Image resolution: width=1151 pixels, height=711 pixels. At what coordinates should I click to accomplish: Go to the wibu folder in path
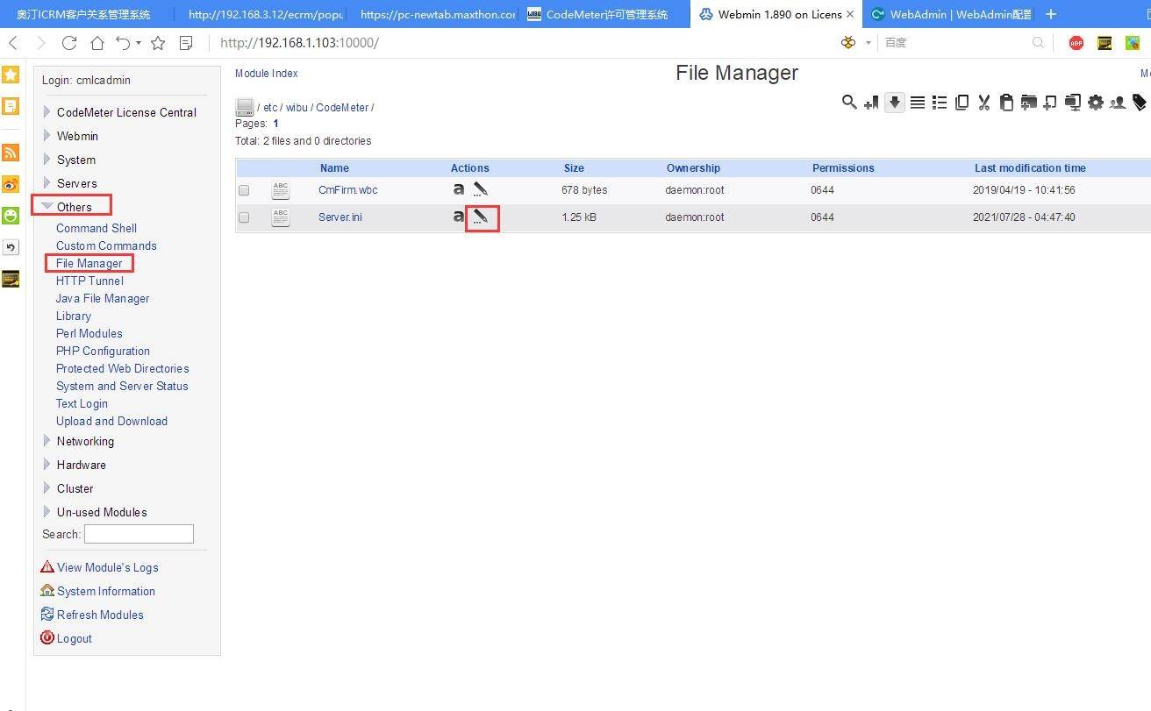[297, 108]
